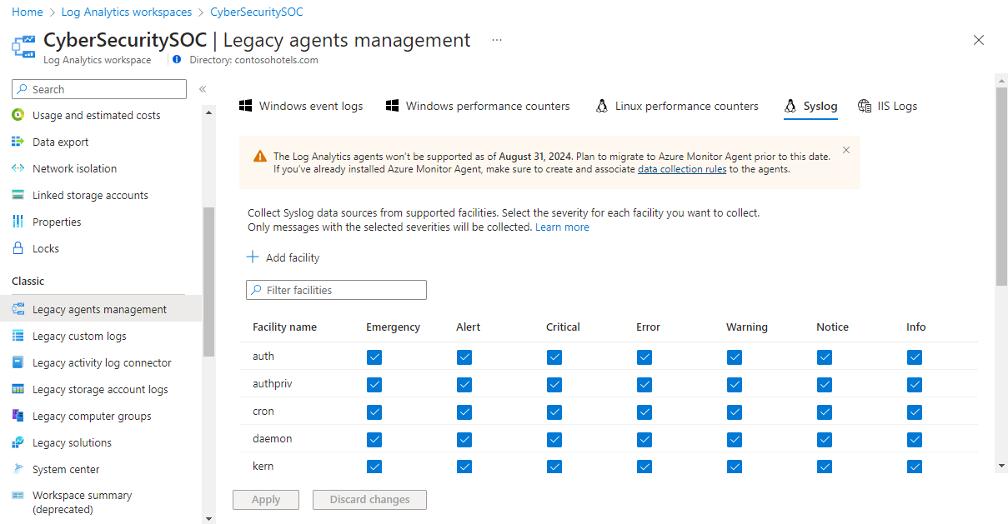The height and width of the screenshot is (524, 1008).
Task: Click the main pane scroll up arrow
Action: click(x=1001, y=80)
